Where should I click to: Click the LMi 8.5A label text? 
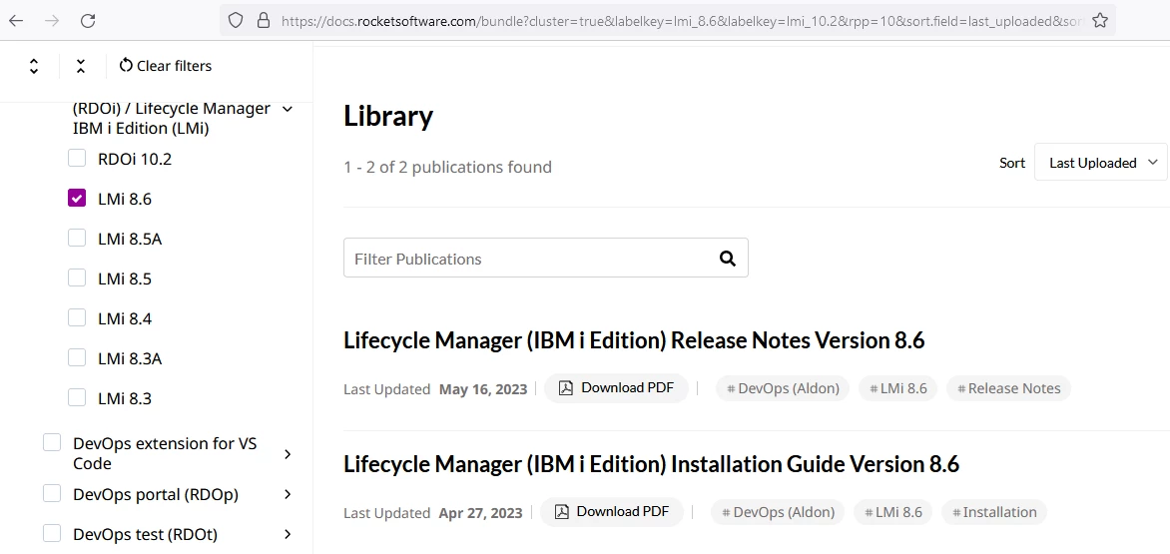click(x=130, y=239)
